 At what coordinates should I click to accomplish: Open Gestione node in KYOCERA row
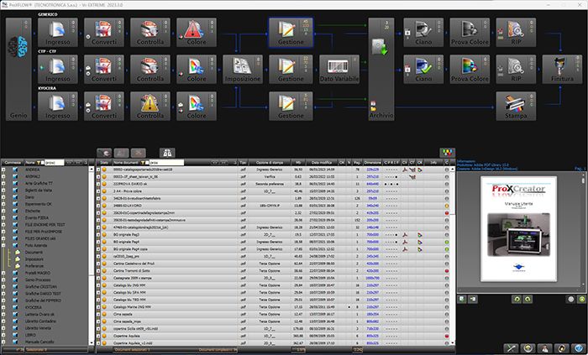tap(291, 107)
